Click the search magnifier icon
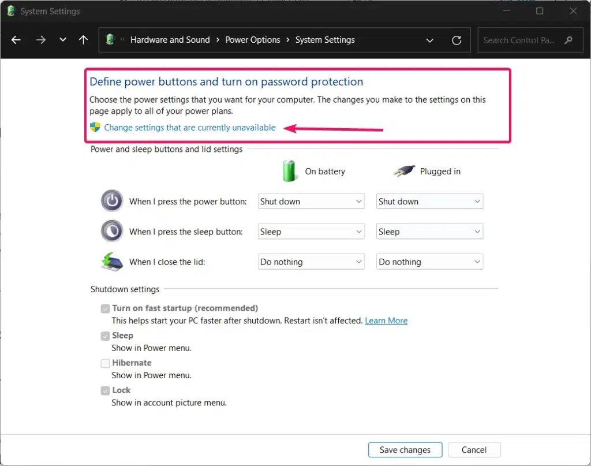 (x=568, y=40)
